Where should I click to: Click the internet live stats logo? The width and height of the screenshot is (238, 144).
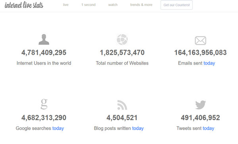click(24, 5)
